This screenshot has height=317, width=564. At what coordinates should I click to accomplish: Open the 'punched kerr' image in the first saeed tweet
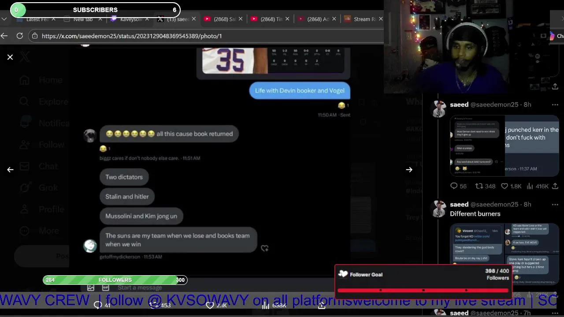(x=532, y=146)
